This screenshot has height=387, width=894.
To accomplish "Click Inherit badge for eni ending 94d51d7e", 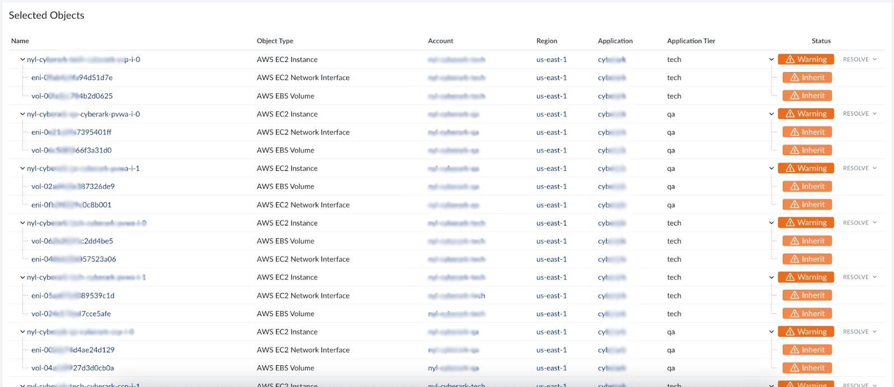I will click(x=807, y=78).
